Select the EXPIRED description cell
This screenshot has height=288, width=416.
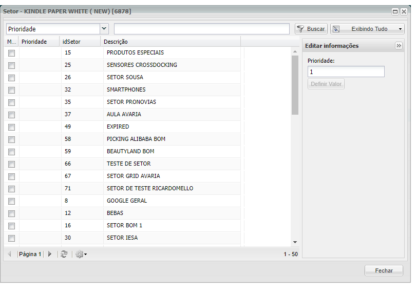tap(172, 127)
